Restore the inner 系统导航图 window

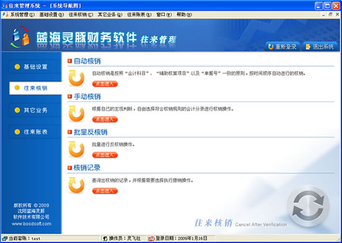click(x=330, y=14)
